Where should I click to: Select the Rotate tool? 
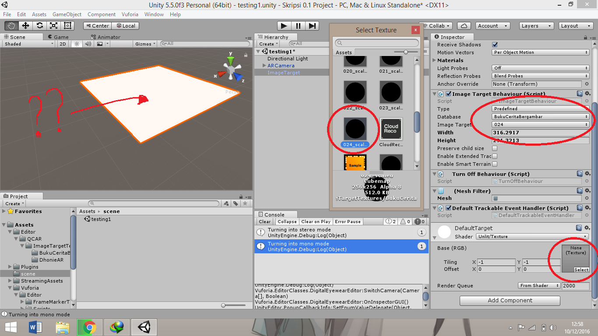[x=40, y=25]
